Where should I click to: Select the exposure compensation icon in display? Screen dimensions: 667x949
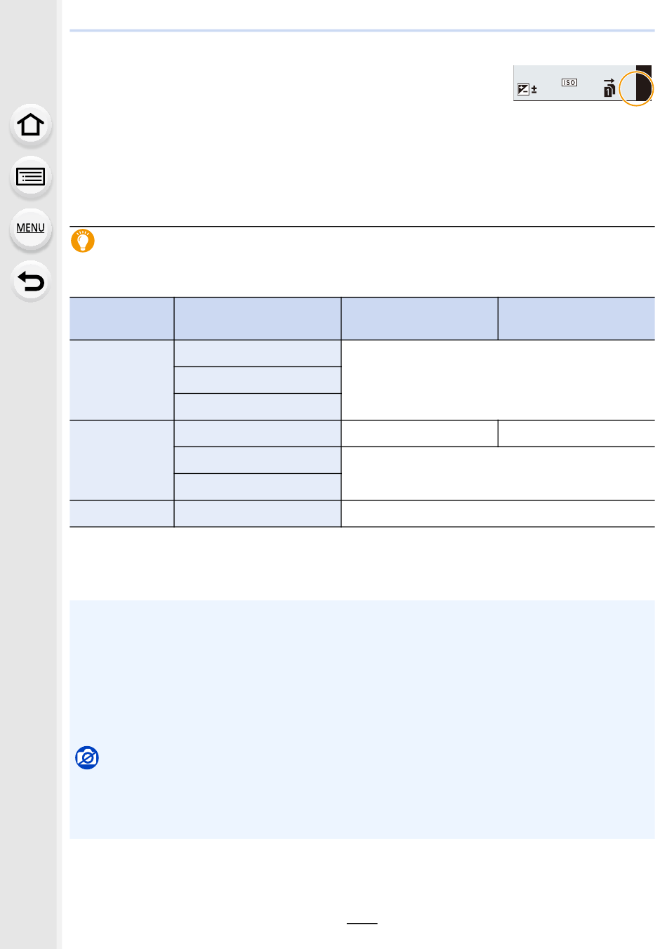(x=523, y=89)
